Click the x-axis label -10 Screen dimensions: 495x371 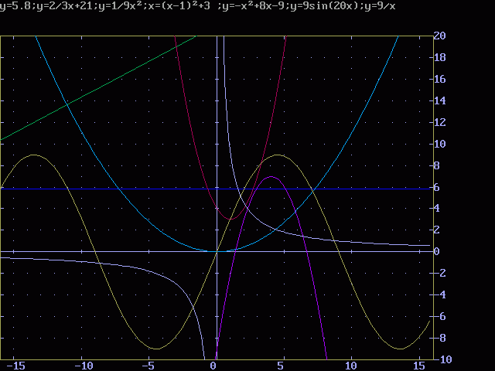[82, 366]
